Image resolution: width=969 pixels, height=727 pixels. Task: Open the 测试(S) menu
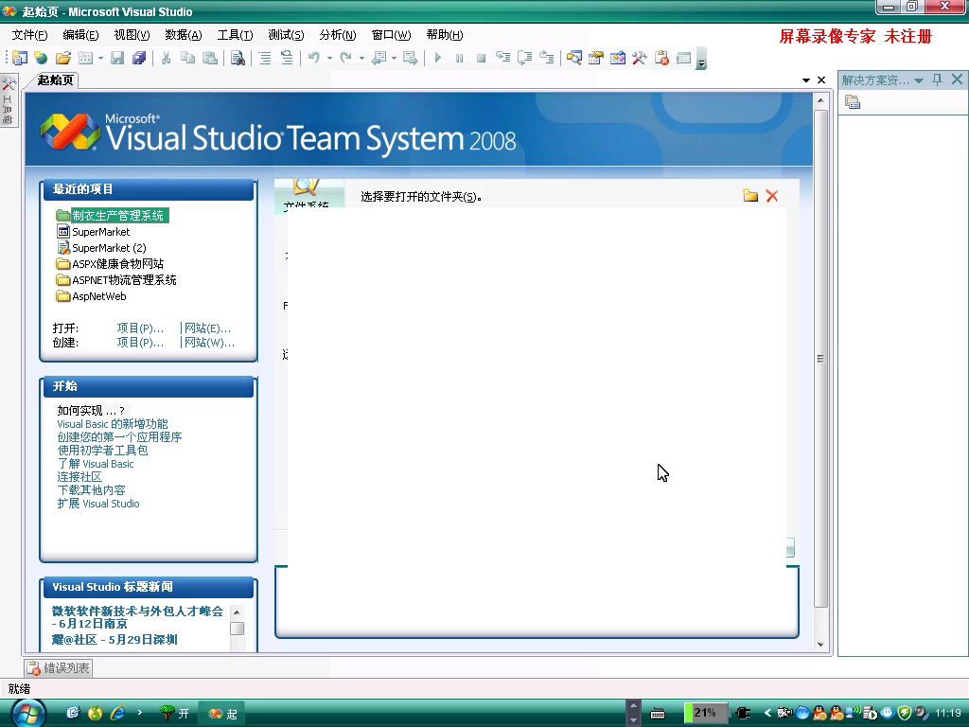point(286,35)
